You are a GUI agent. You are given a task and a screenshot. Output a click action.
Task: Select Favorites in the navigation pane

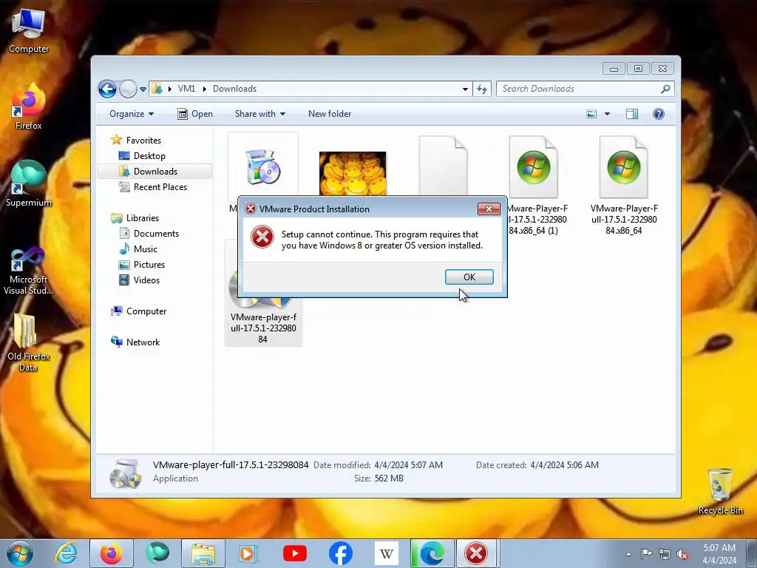click(x=143, y=140)
